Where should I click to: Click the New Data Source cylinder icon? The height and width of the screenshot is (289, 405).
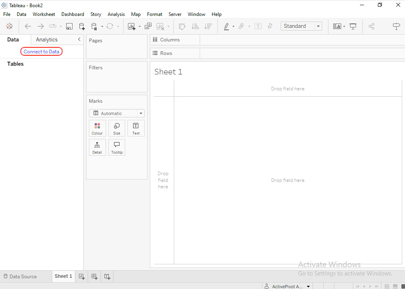click(82, 26)
